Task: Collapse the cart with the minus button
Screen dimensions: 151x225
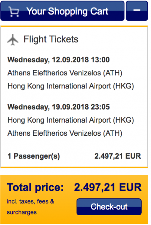Action: (137, 11)
